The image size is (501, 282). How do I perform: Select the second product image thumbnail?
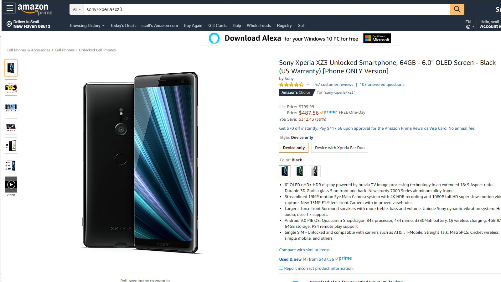(x=11, y=87)
